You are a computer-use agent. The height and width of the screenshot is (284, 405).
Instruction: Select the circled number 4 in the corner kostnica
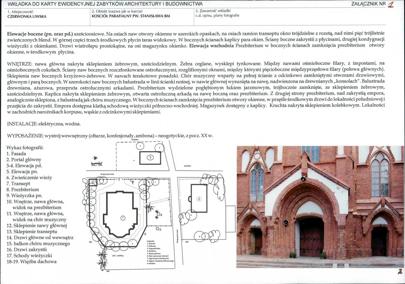(93, 182)
